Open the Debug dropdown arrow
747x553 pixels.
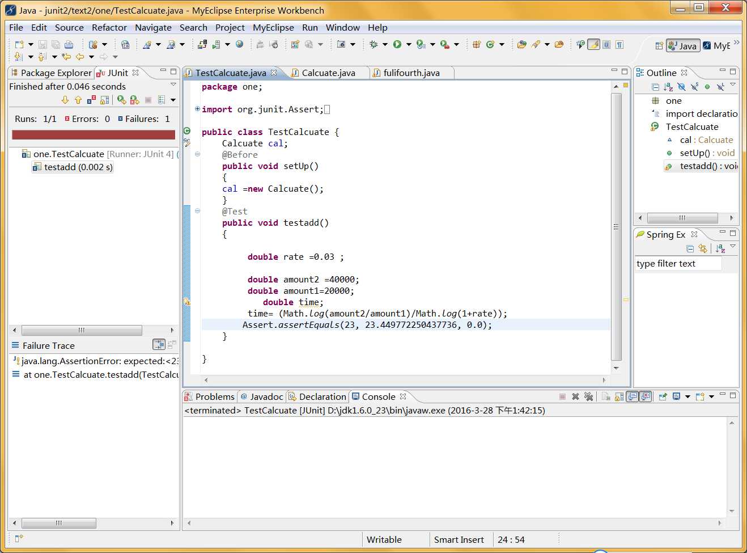pos(385,44)
